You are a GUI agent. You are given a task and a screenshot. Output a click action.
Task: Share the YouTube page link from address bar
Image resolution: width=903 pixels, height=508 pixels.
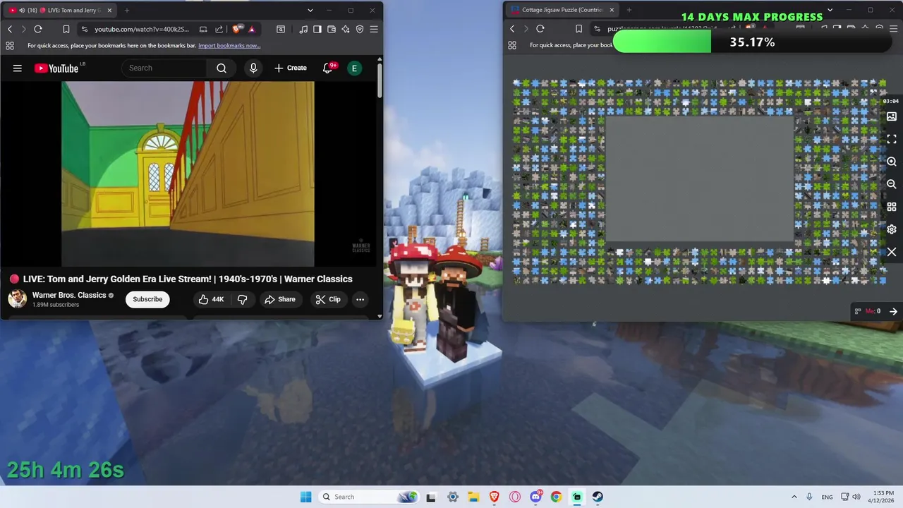pyautogui.click(x=219, y=29)
